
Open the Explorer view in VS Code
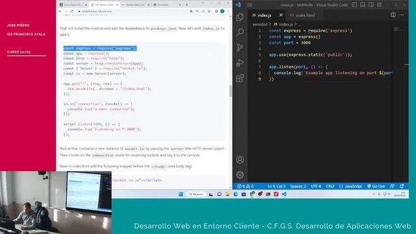tap(240, 18)
